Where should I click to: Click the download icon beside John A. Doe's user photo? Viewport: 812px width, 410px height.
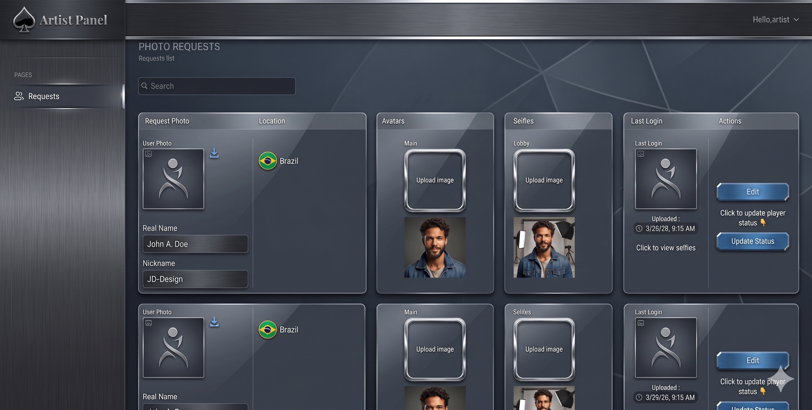(x=215, y=153)
